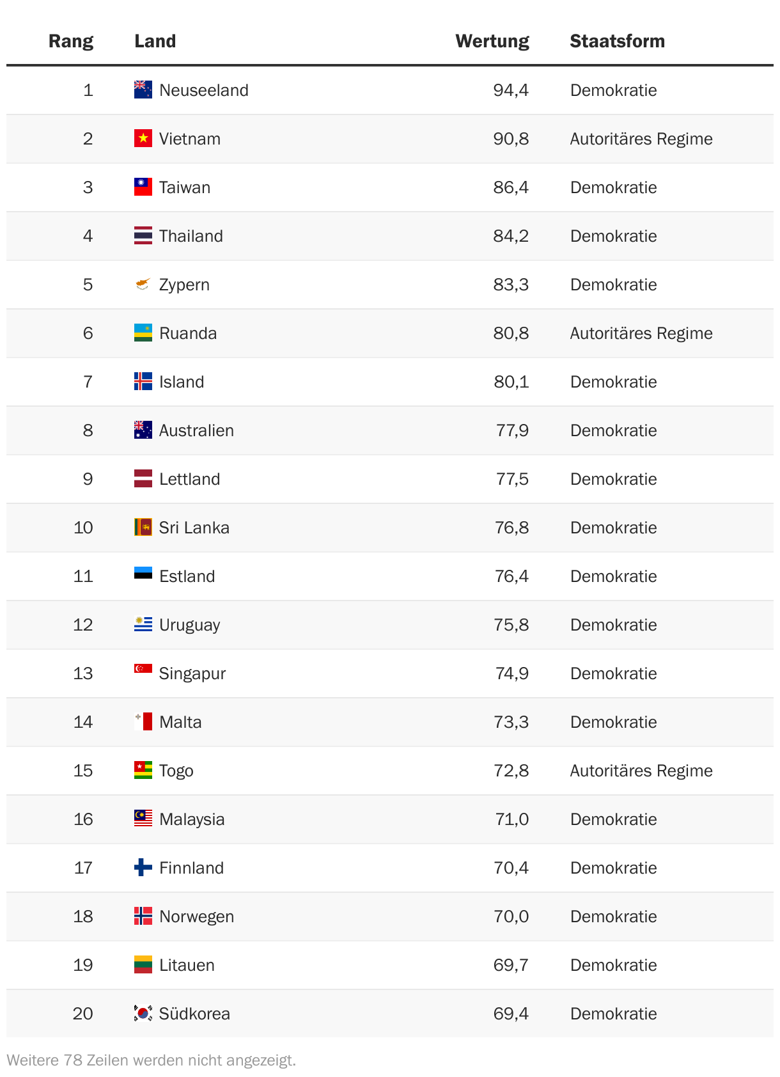Image resolution: width=780 pixels, height=1077 pixels.
Task: Click the Taiwan flag icon
Action: coord(143,187)
